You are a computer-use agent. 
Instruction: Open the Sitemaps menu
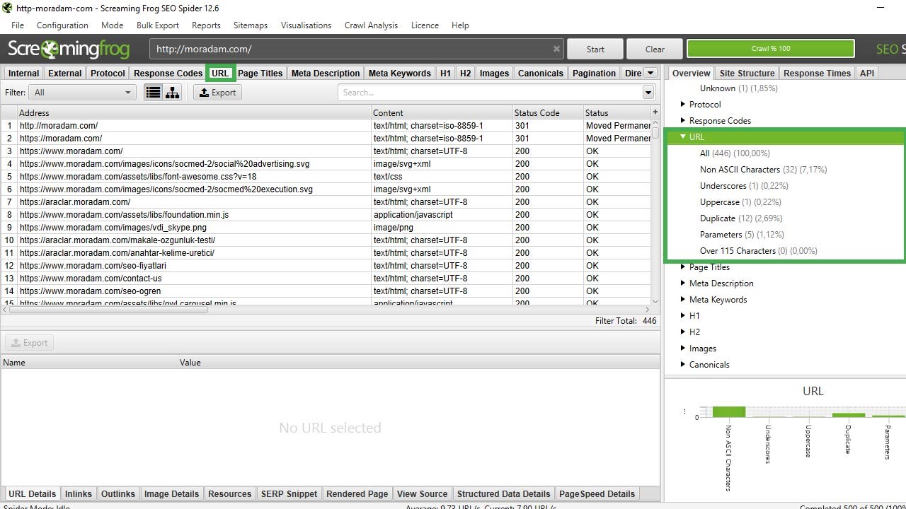point(251,25)
